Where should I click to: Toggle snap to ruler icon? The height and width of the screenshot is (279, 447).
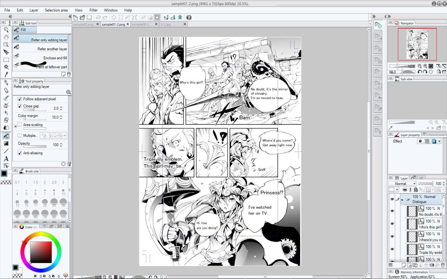click(x=166, y=18)
